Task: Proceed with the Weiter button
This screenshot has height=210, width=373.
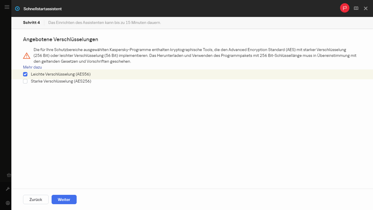Action: pyautogui.click(x=64, y=199)
